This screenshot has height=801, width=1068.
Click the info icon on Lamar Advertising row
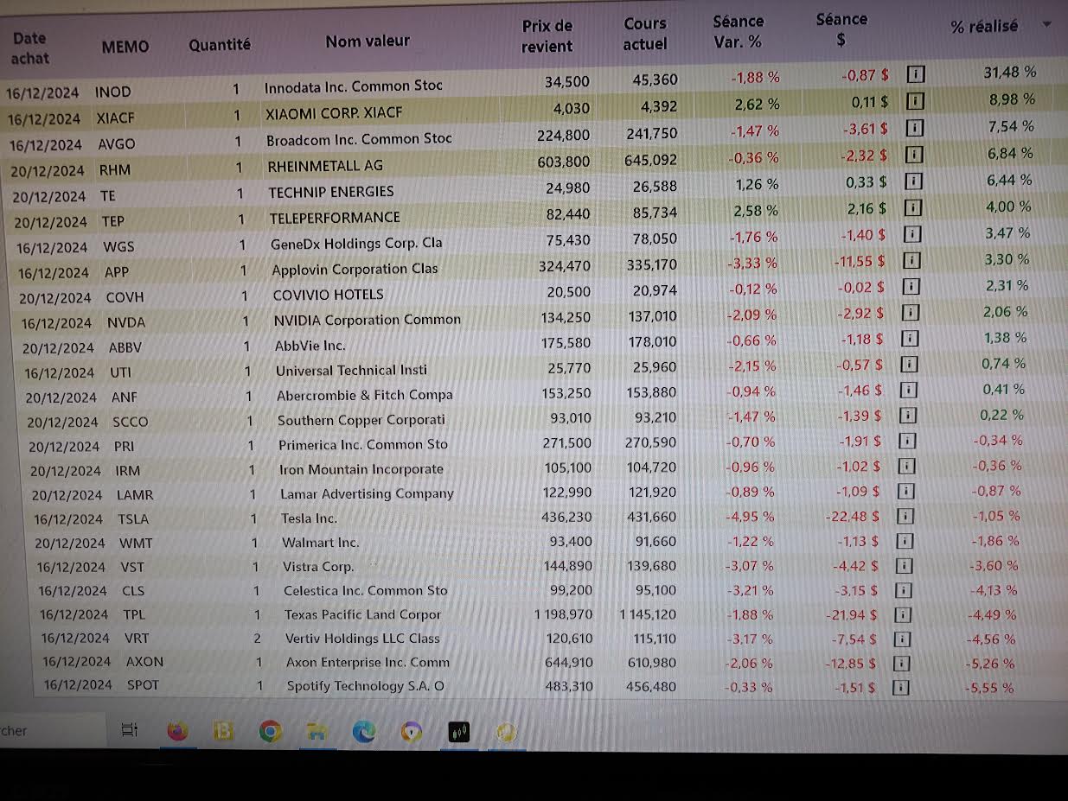pyautogui.click(x=905, y=492)
